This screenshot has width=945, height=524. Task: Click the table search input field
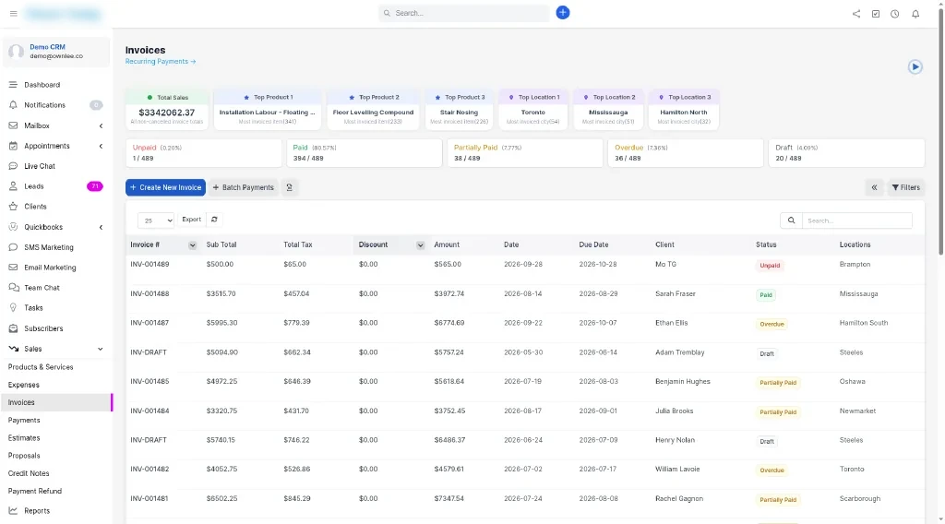click(856, 220)
